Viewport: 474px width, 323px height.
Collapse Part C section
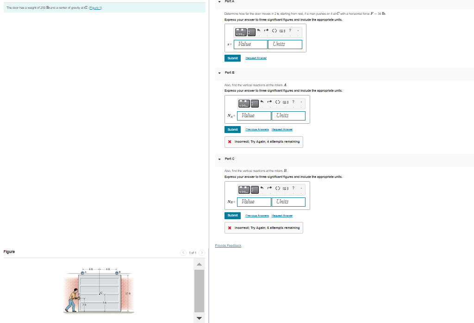coord(219,159)
